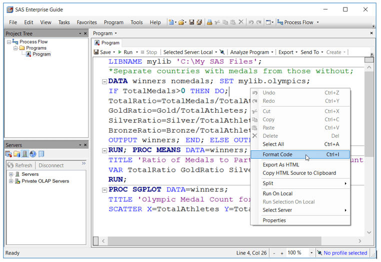This screenshot has height=262, width=381.
Task: Click Disconnect in the Servers pane
Action: coord(51,165)
